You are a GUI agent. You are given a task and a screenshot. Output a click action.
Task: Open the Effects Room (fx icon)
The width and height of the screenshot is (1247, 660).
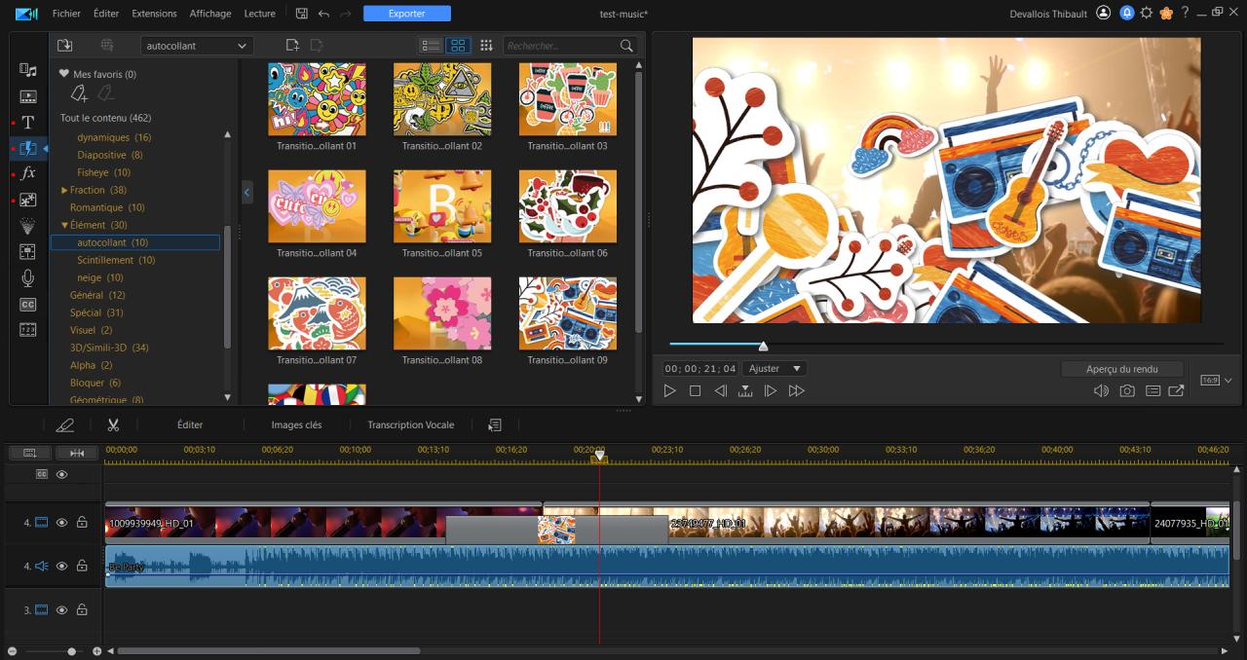coord(28,173)
